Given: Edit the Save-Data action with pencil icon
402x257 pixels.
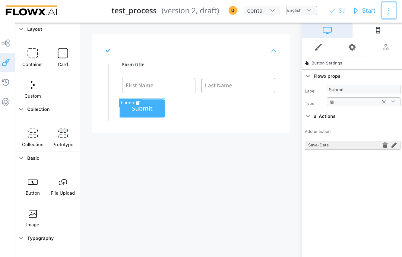Looking at the screenshot, I should click(394, 145).
